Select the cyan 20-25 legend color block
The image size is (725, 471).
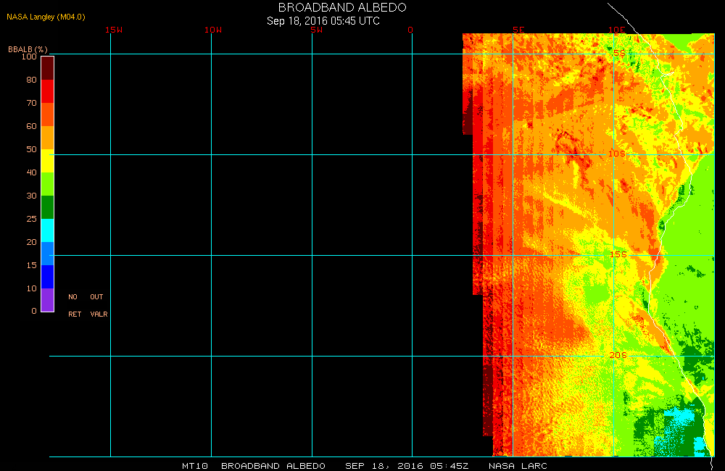47,230
